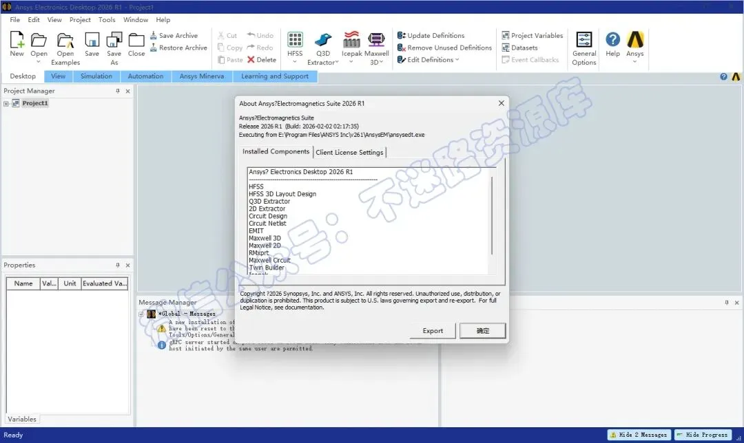
Task: Close the Properties panel
Action: (x=127, y=266)
